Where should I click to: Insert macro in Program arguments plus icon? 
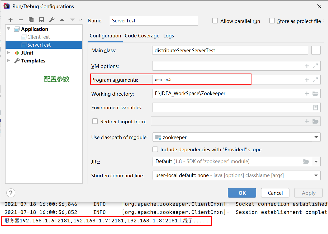[x=307, y=80]
